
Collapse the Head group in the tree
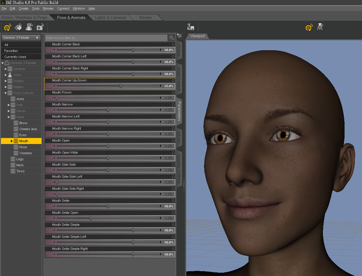coord(9,117)
